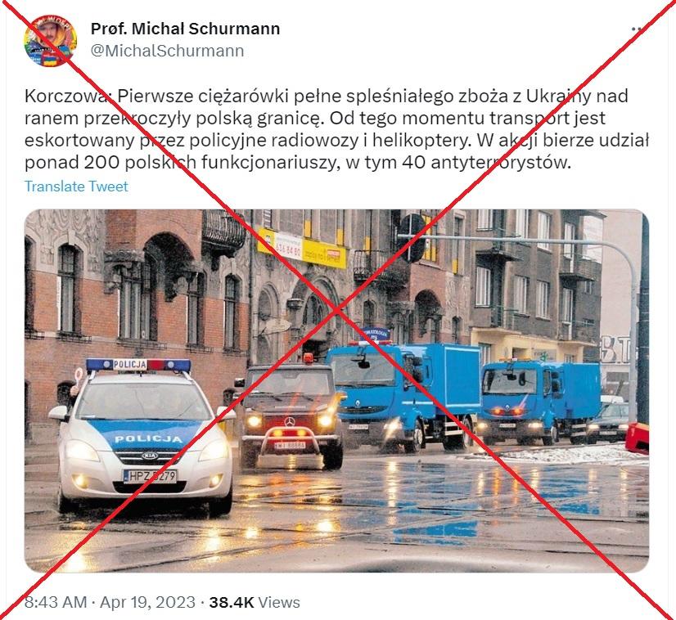
Task: View the 38.4K Views count
Action: click(255, 602)
